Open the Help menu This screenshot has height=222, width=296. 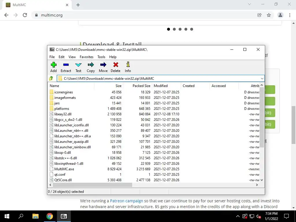113,57
